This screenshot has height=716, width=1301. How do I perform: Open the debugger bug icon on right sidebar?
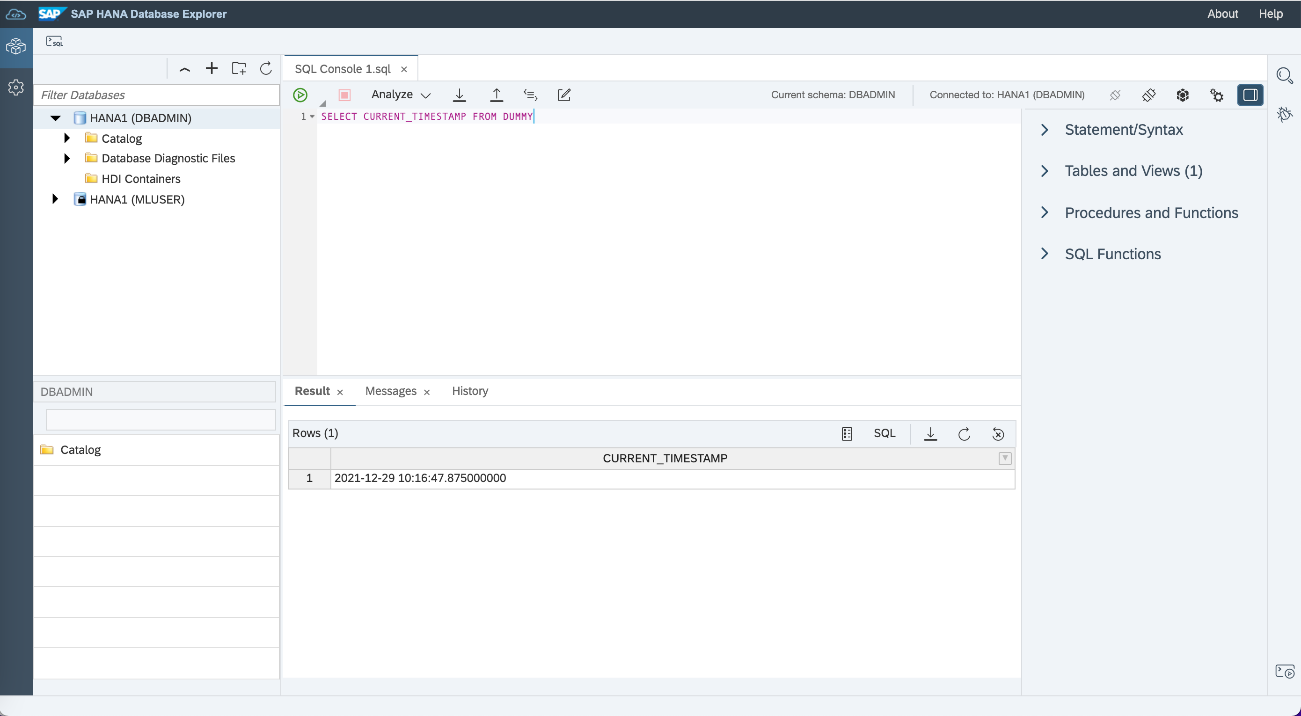coord(1284,114)
